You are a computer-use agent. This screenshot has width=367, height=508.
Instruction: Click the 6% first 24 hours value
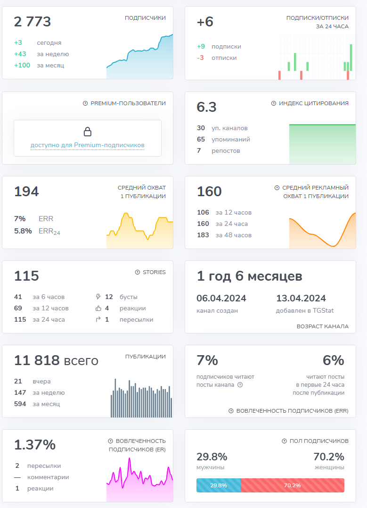pyautogui.click(x=334, y=360)
